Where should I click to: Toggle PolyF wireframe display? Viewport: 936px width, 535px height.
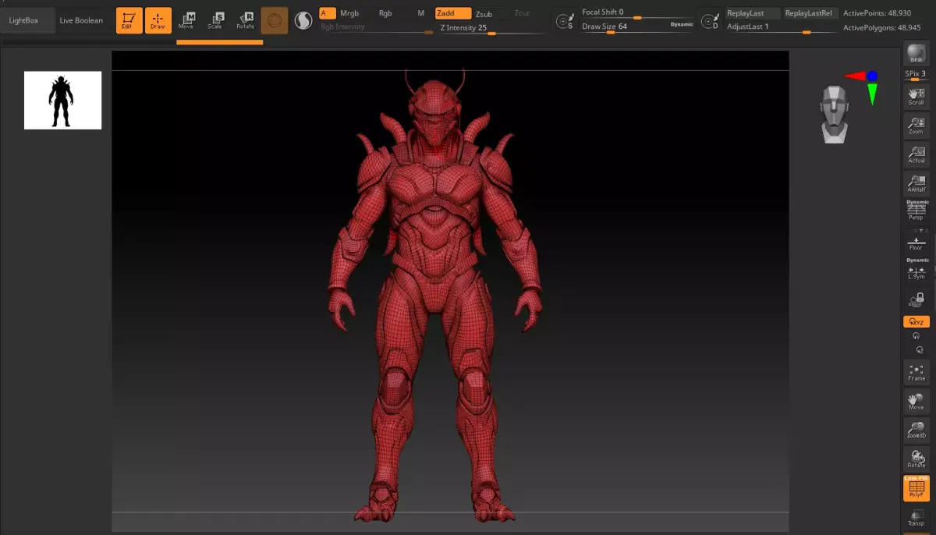click(916, 488)
